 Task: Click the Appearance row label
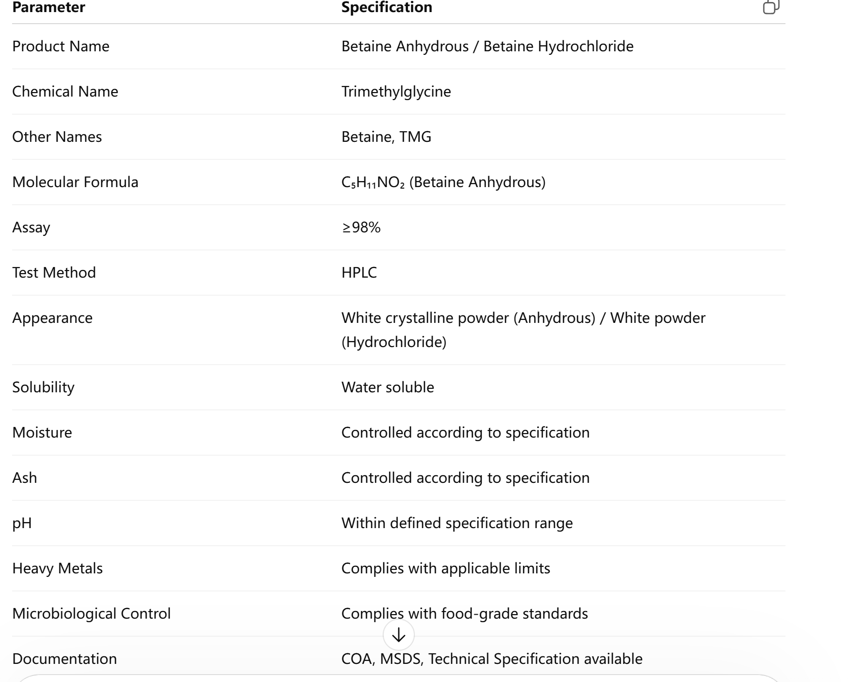(52, 318)
